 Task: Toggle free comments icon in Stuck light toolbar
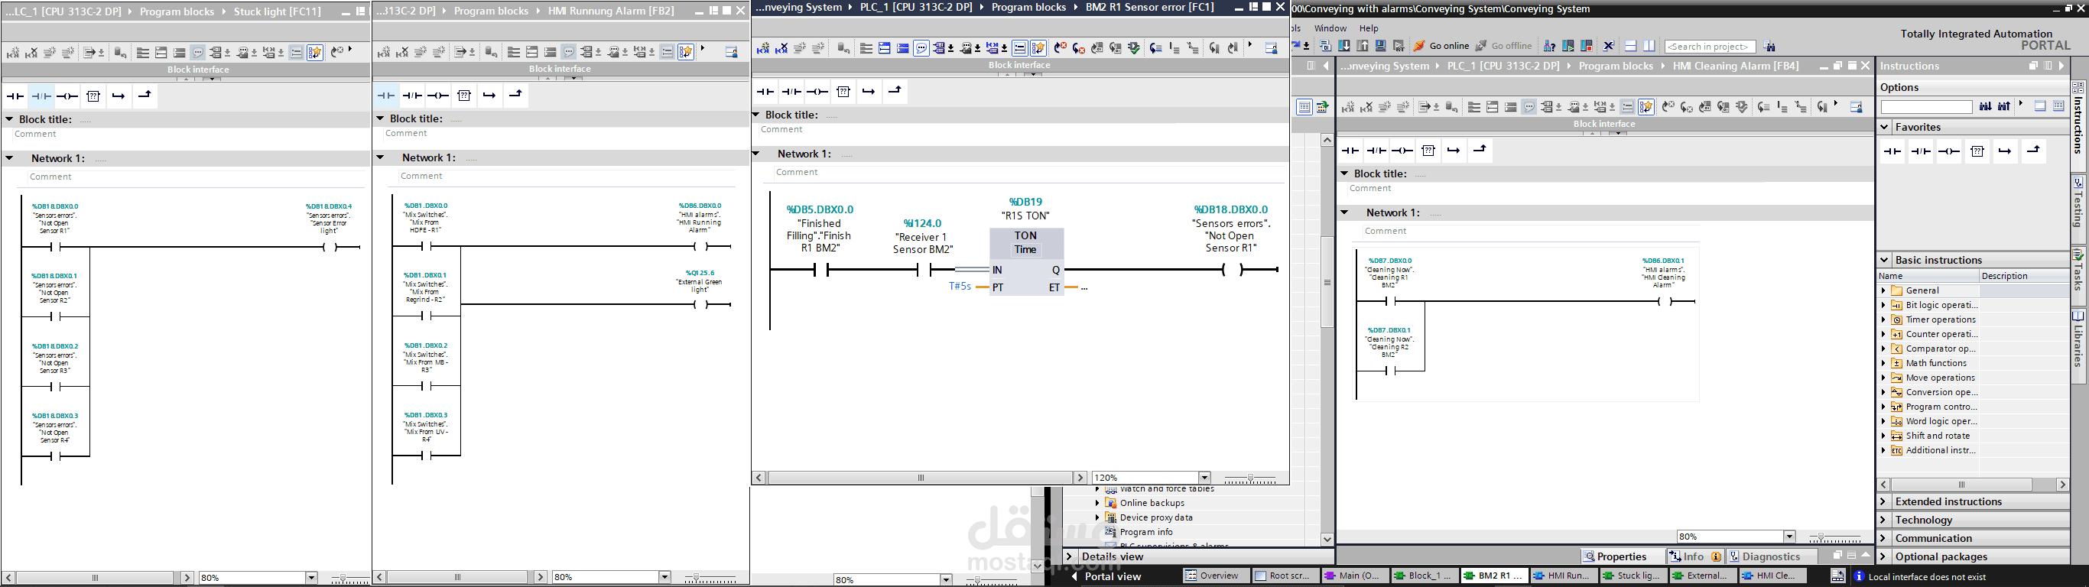197,53
